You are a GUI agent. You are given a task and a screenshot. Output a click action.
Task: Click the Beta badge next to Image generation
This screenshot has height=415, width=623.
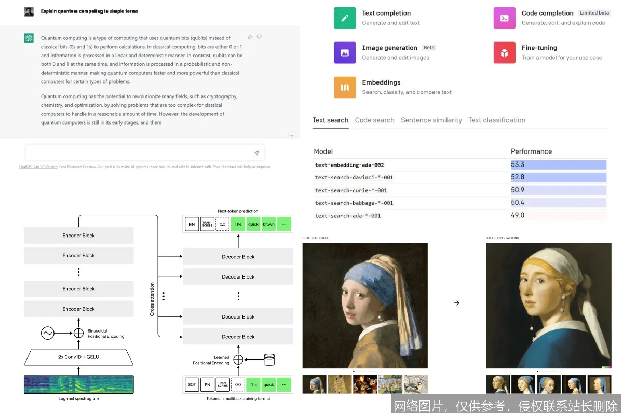[429, 48]
